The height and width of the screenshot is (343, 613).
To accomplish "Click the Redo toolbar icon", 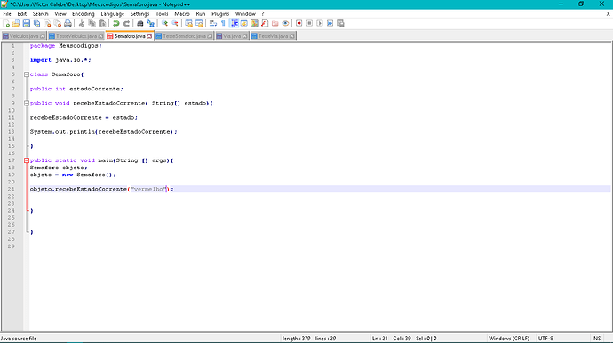I will pos(126,23).
